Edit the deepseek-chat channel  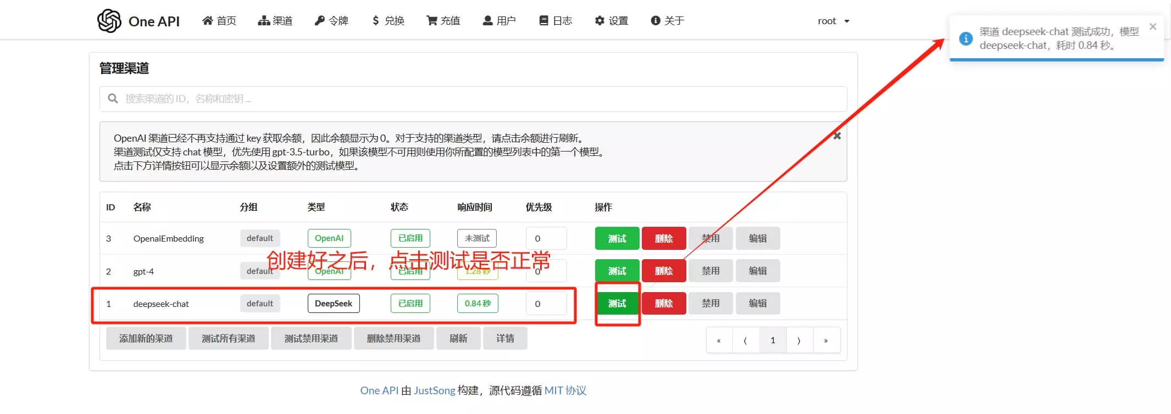pos(758,303)
